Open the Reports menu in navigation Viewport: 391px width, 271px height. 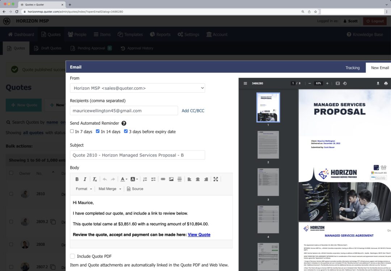(x=160, y=34)
